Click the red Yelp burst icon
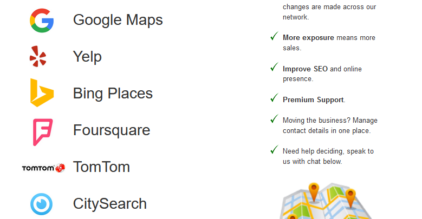Screen dimensions: 422x219 (x=38, y=57)
